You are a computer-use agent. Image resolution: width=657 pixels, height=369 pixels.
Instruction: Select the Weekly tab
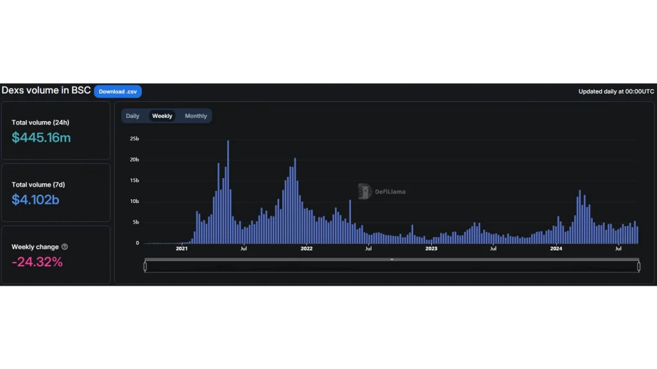tap(162, 116)
